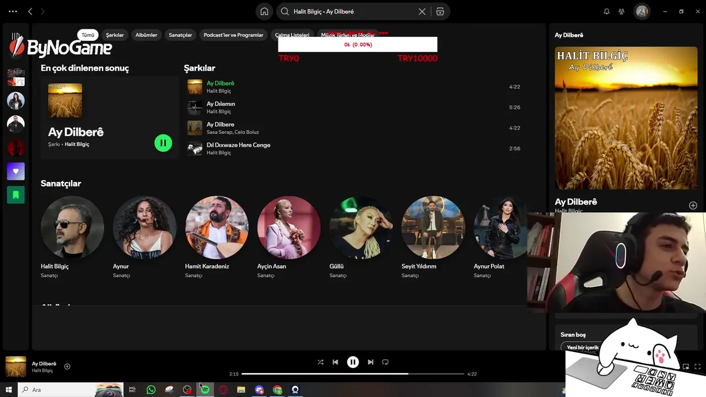The height and width of the screenshot is (397, 706).
Task: Open the Browse icon beside search
Action: click(440, 12)
